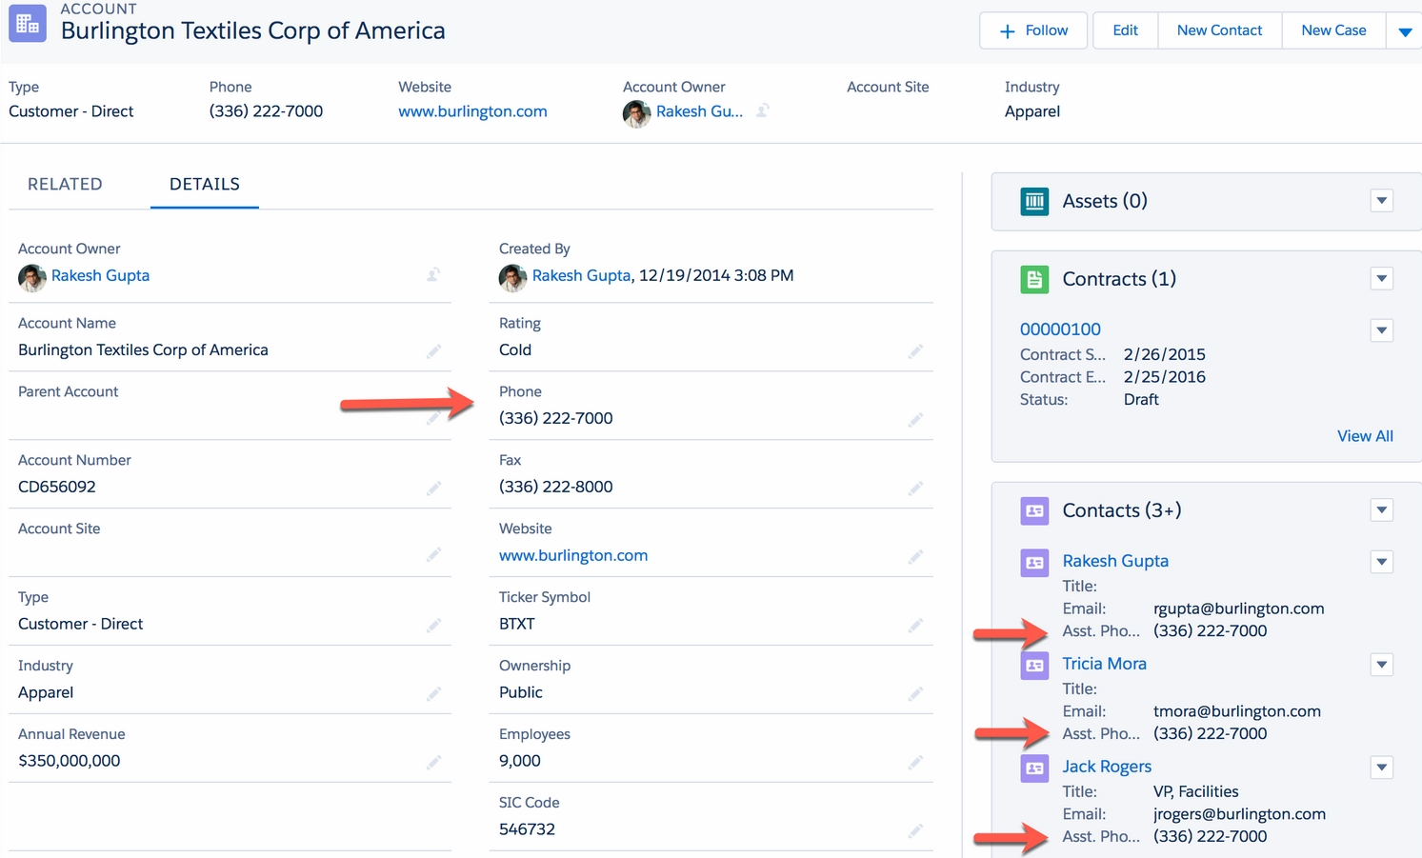The image size is (1422, 858).
Task: Click the Edit button
Action: (1125, 30)
